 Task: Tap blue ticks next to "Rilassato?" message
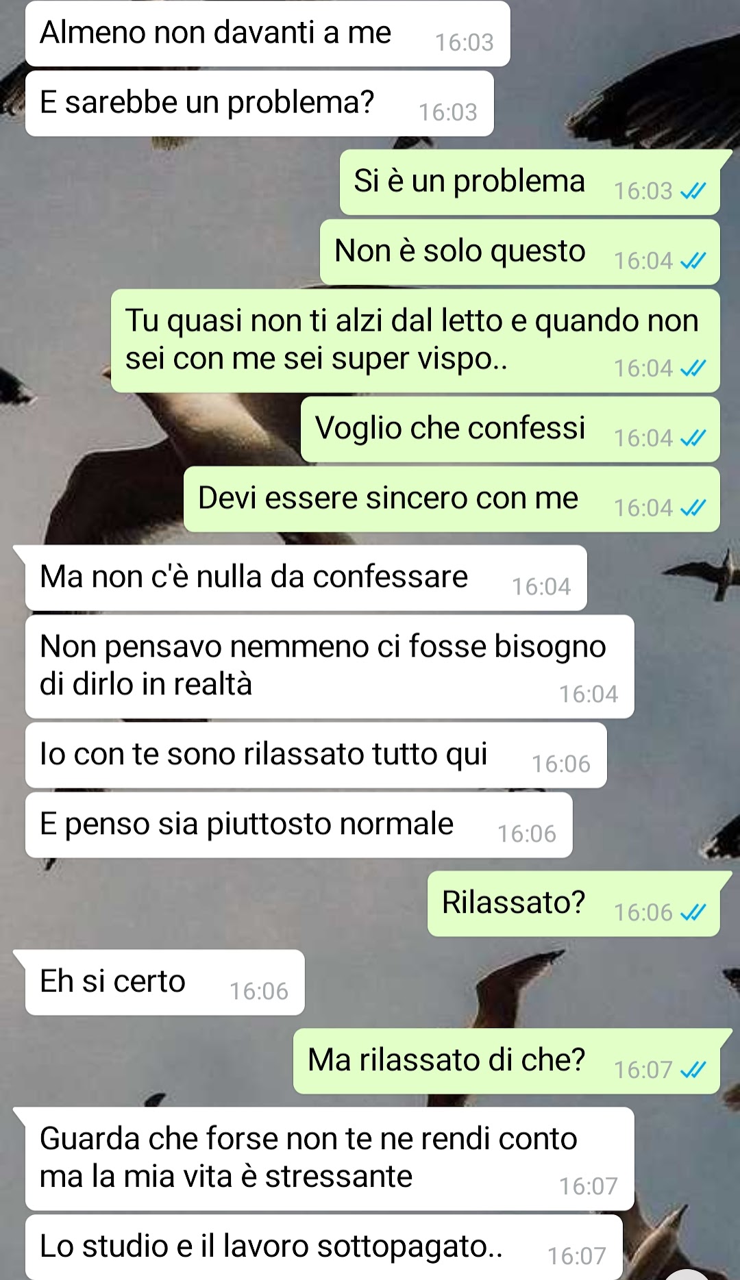click(x=693, y=913)
